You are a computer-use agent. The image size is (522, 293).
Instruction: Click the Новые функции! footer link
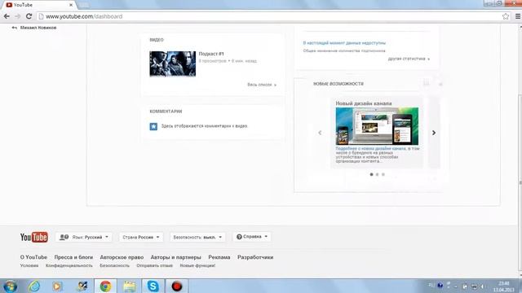[197, 265]
